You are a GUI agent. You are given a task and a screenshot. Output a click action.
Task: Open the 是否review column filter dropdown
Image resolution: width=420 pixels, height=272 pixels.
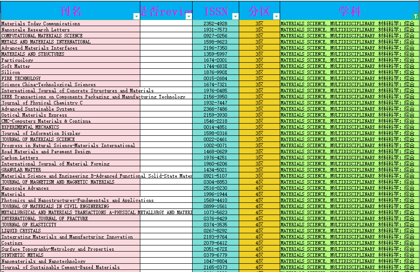click(x=189, y=17)
